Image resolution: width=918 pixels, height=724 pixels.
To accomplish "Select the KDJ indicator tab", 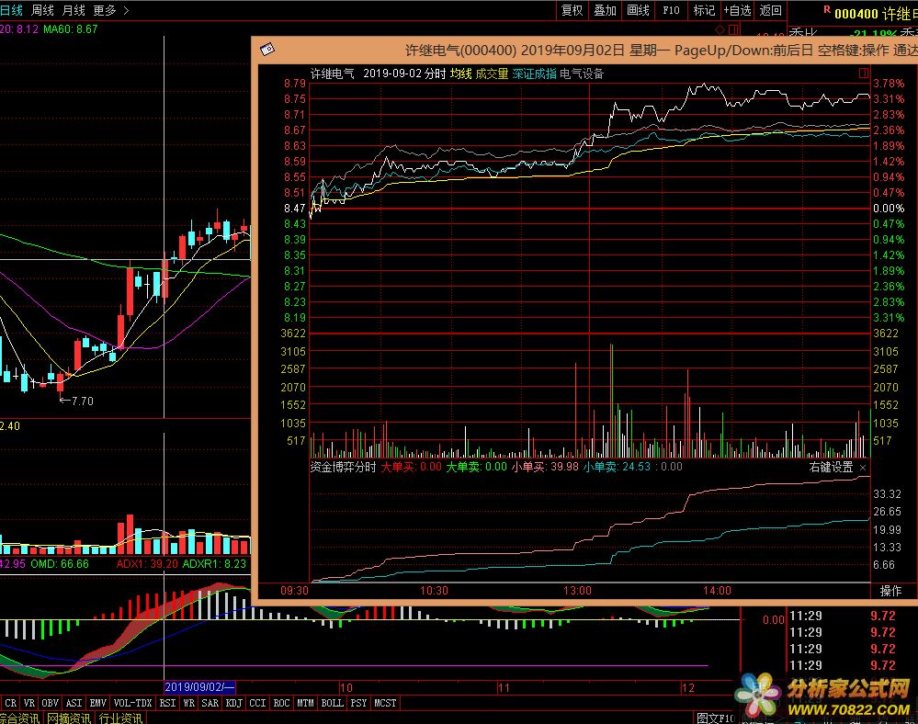I will 233,703.
